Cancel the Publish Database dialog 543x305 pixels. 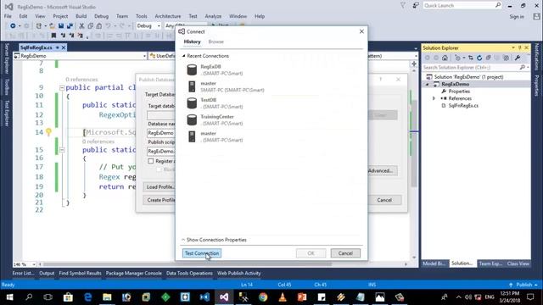click(384, 200)
